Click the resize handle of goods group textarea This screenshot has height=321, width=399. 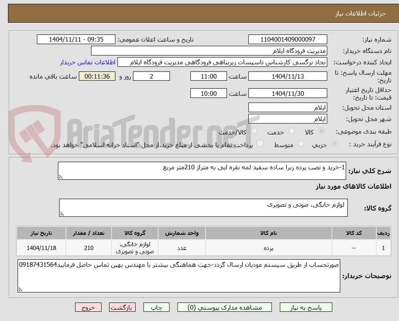click(62, 214)
